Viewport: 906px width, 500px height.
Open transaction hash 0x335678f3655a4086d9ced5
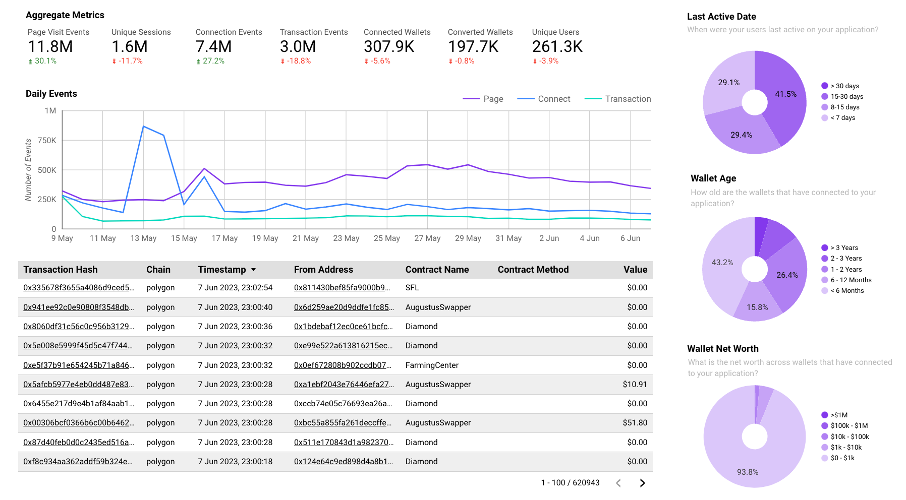pos(78,288)
